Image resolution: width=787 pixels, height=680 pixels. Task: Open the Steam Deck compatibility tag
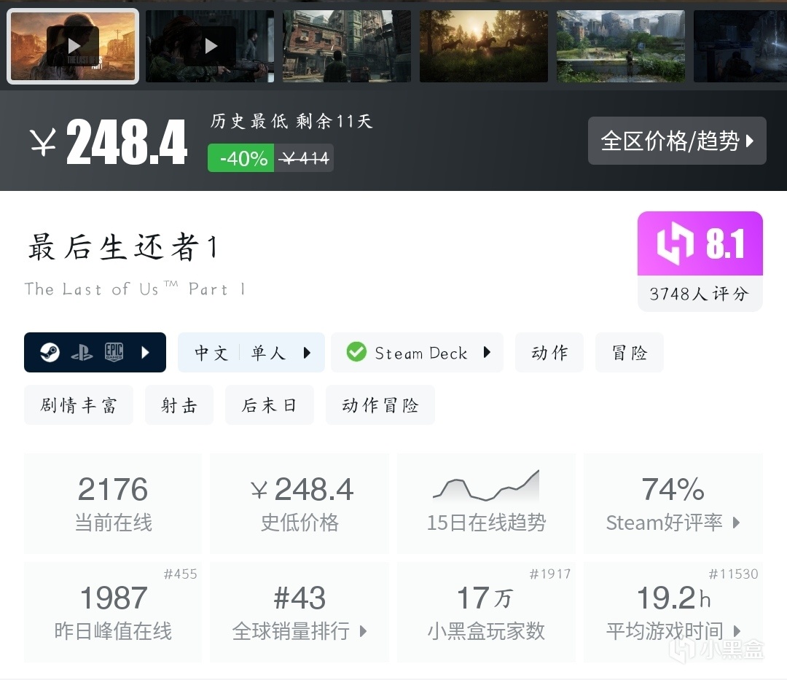coord(417,352)
